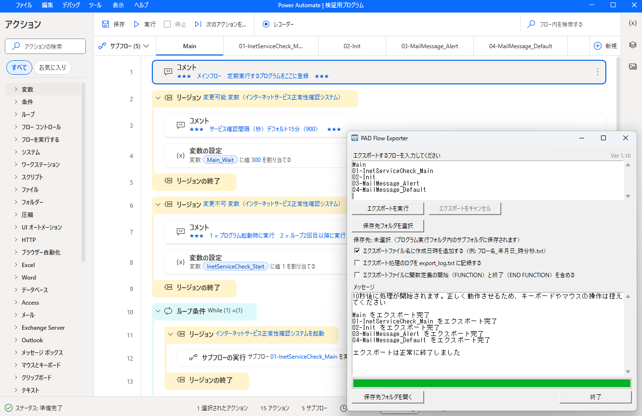This screenshot has width=642, height=416.
Task: Click エクスポートを実行 button
Action: 388,209
